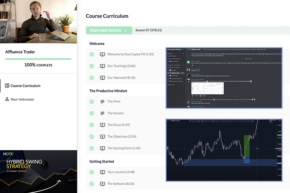This screenshot has height=193, width=290.
Task: Toggle completion checkmark for The Success
Action: tap(92, 113)
